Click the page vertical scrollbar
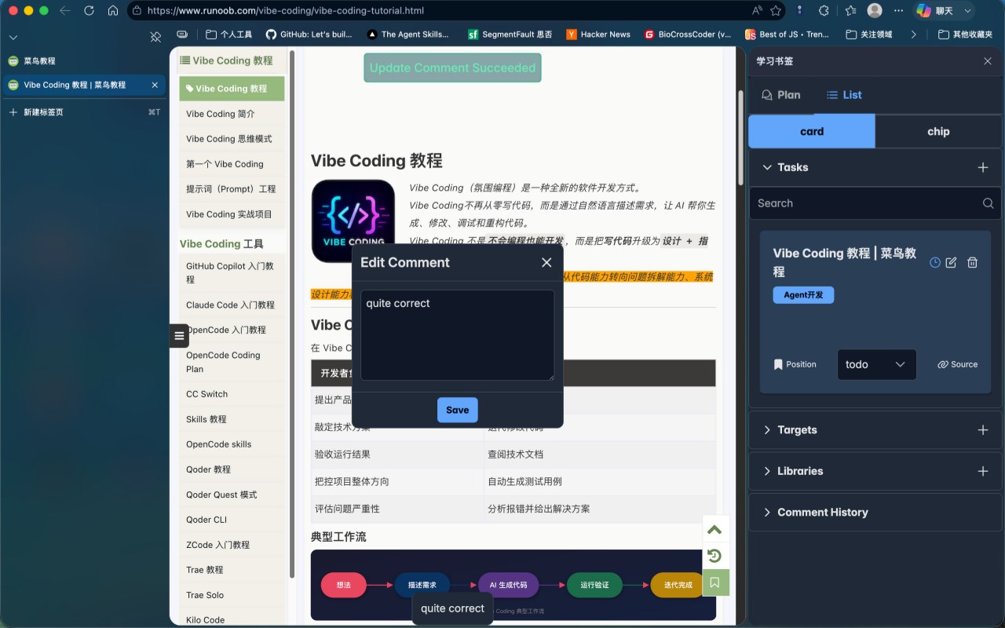The width and height of the screenshot is (1005, 628). [x=740, y=138]
